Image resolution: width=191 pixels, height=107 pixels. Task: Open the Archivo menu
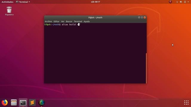(x=48, y=21)
